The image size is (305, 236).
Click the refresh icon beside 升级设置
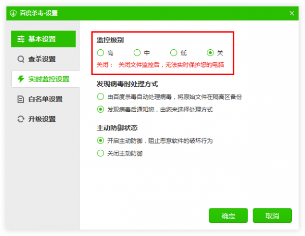click(x=21, y=119)
